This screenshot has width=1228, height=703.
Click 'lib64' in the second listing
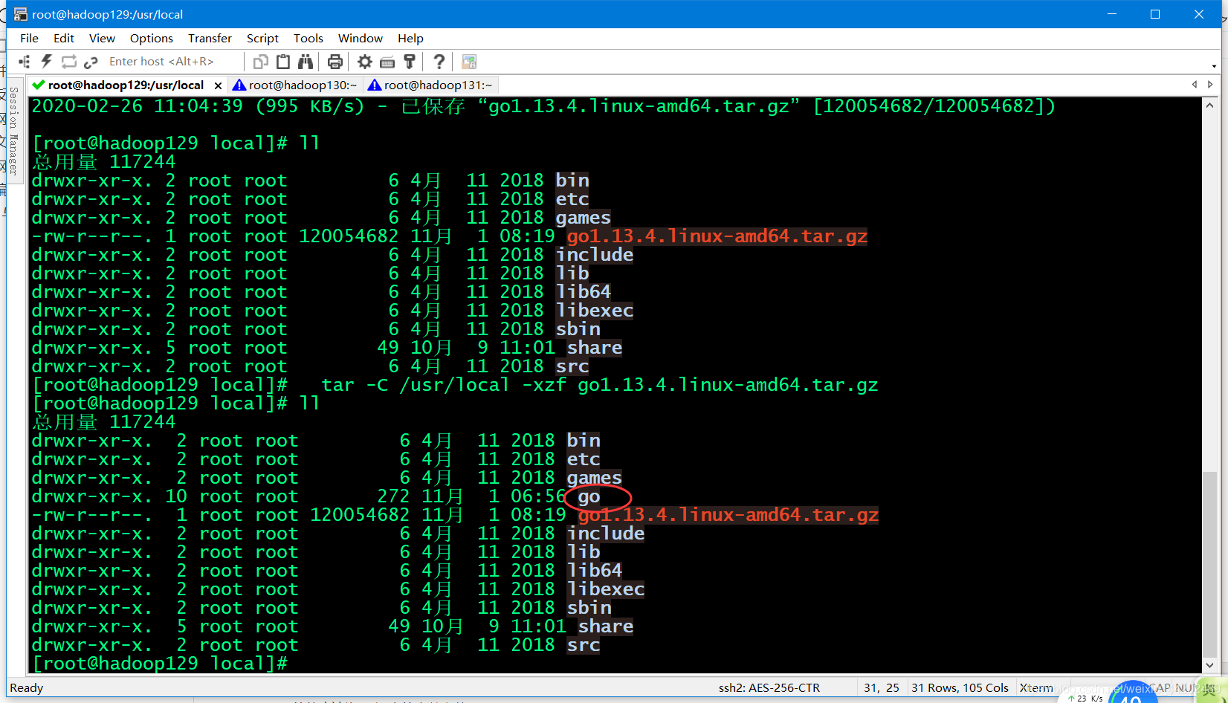point(595,571)
